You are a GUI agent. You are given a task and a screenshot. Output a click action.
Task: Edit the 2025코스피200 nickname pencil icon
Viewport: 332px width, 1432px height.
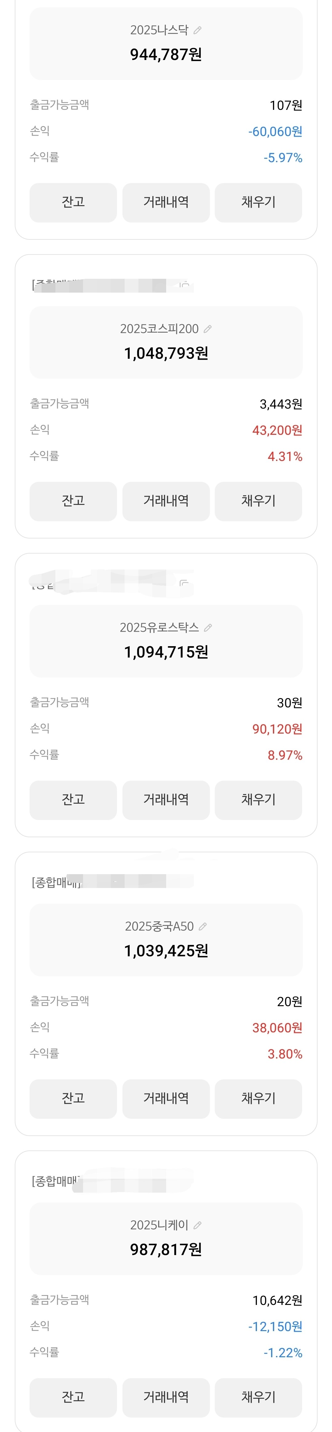click(x=207, y=329)
